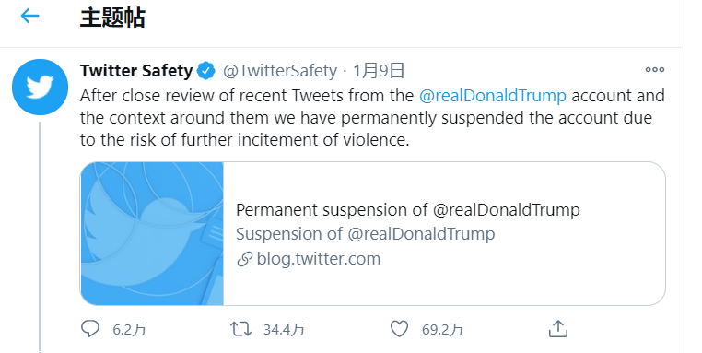
Task: Click the Twitter Safety display name
Action: (136, 71)
